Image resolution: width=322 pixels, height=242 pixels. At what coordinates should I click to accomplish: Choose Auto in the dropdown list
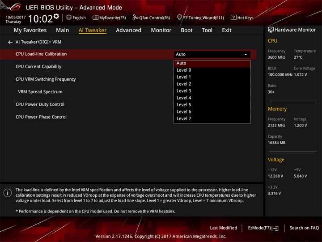(212, 63)
